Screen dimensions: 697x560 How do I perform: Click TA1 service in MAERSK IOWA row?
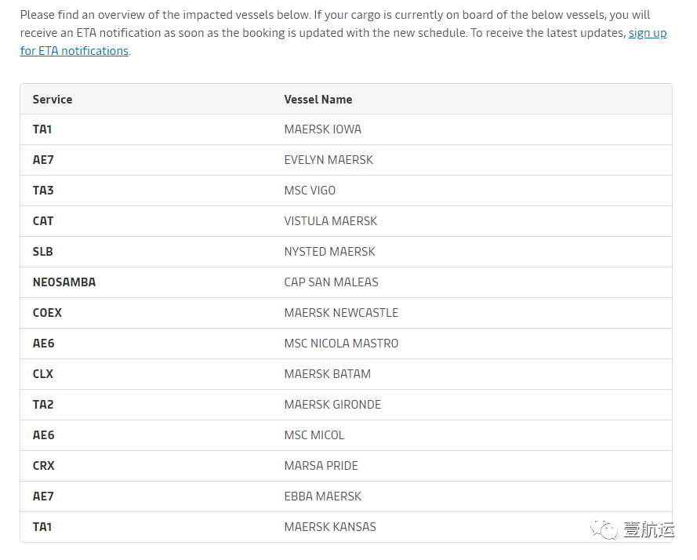pos(42,129)
